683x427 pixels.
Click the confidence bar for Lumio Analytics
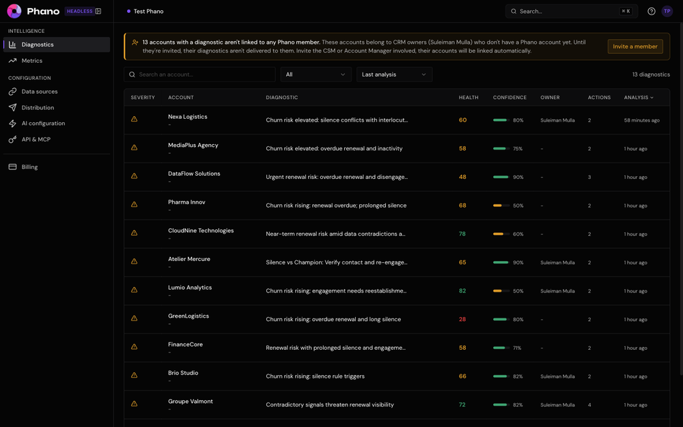pos(501,291)
